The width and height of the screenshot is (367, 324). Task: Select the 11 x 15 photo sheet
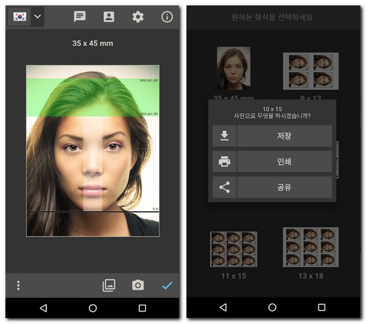coord(233,249)
